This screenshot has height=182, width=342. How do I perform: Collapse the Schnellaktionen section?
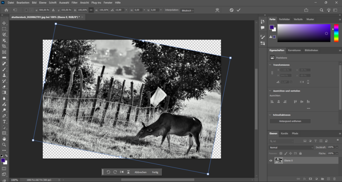[270, 115]
